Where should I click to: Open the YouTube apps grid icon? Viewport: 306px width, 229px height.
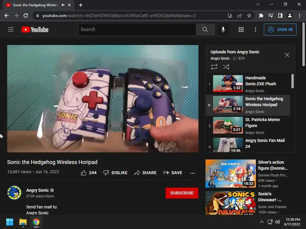click(241, 30)
